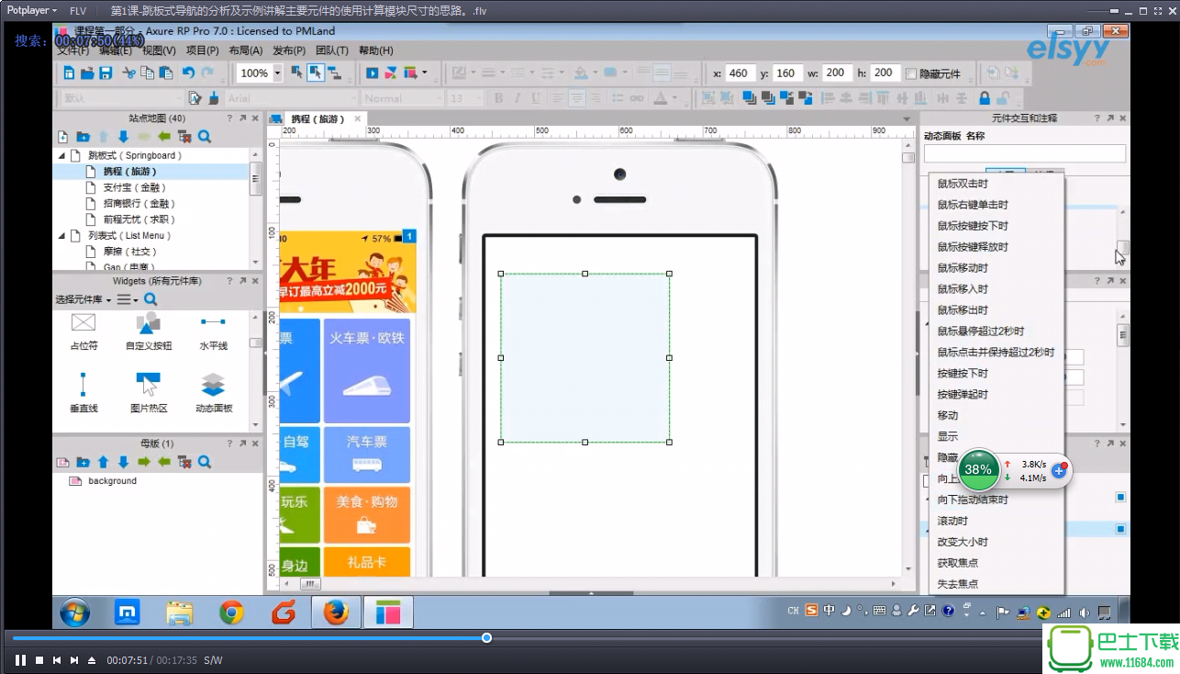
Task: Pause the Potplayer video
Action: coord(20,660)
